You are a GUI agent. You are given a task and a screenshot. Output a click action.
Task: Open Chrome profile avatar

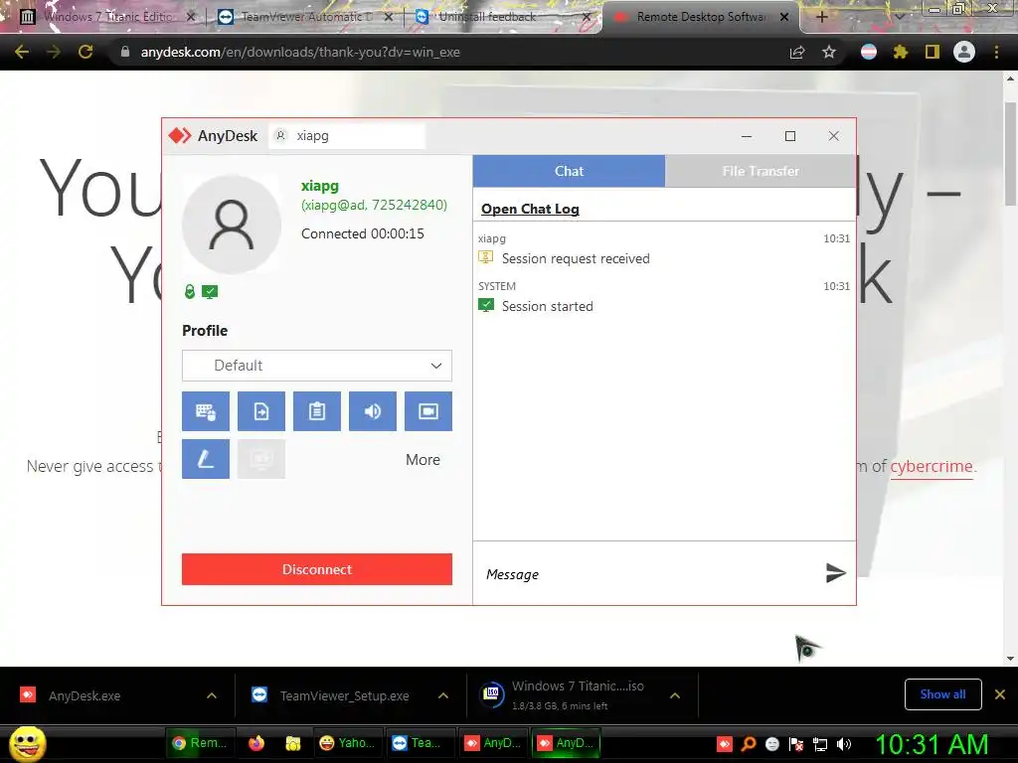click(964, 52)
